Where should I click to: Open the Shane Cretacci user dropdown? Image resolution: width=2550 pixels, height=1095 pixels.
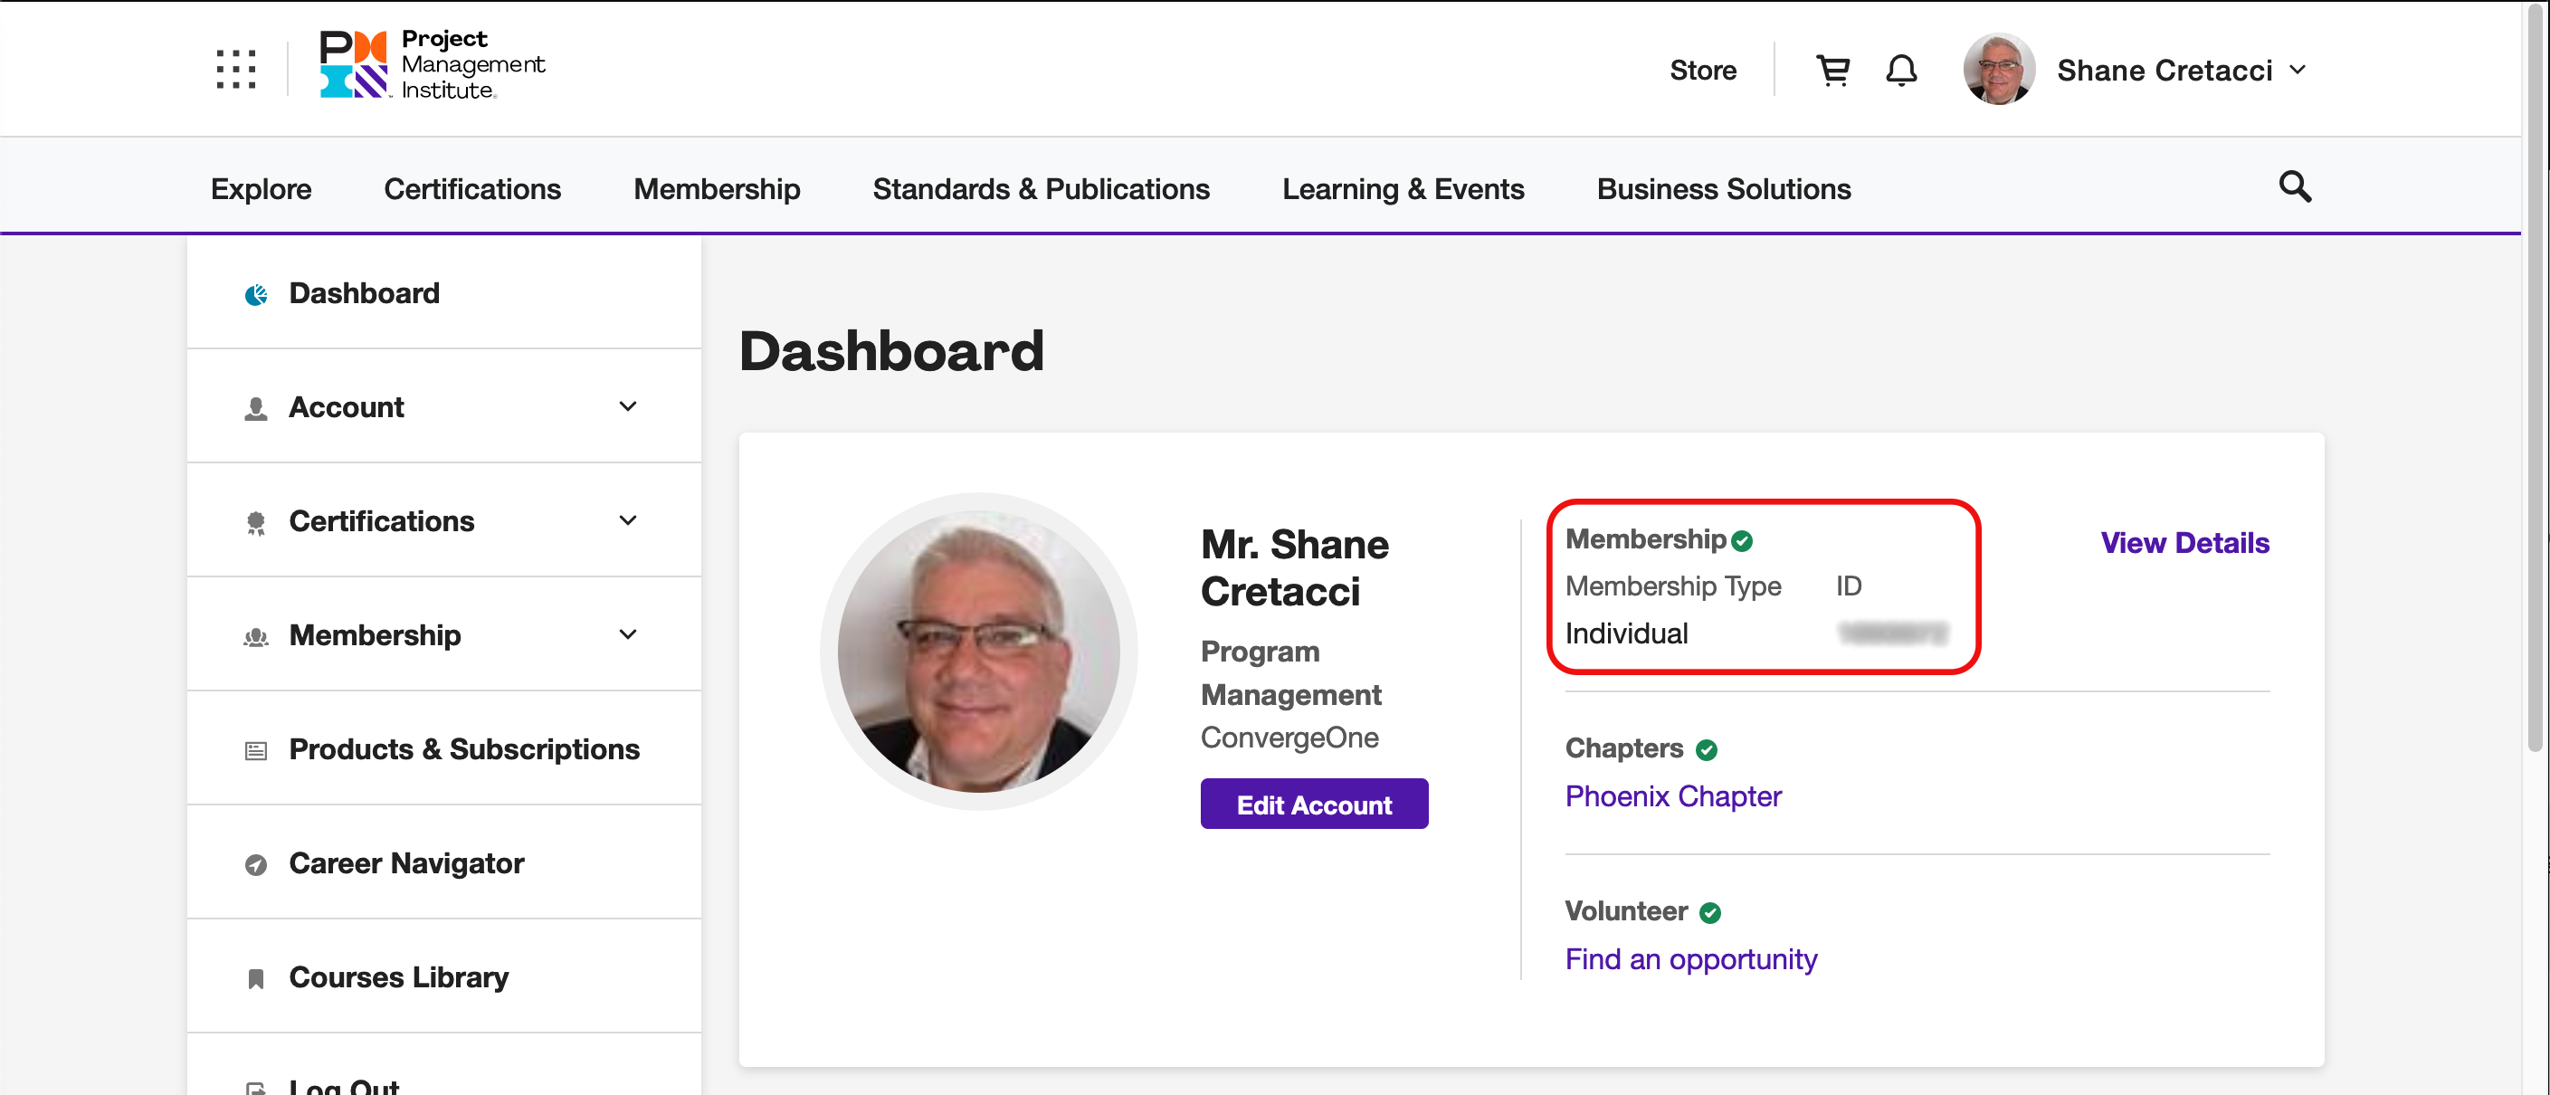[x=2297, y=71]
